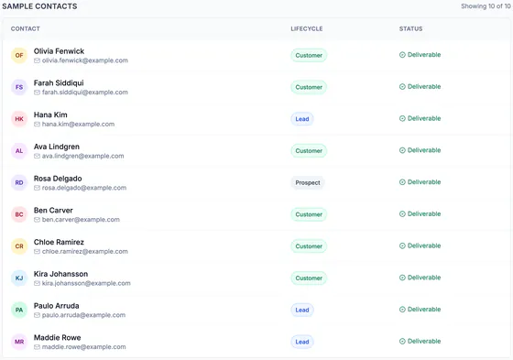
Task: Click the CR avatar for Chloe Ramirez
Action: click(x=19, y=246)
